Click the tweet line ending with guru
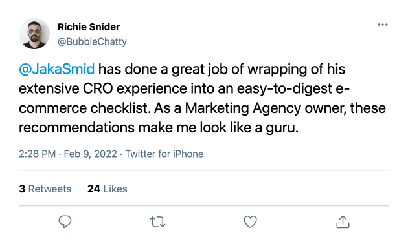This screenshot has height=248, width=408. (159, 128)
